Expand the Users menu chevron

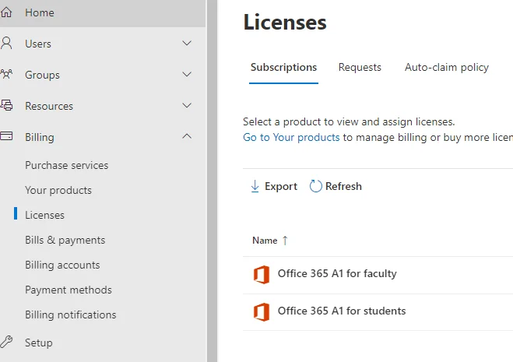(x=187, y=43)
